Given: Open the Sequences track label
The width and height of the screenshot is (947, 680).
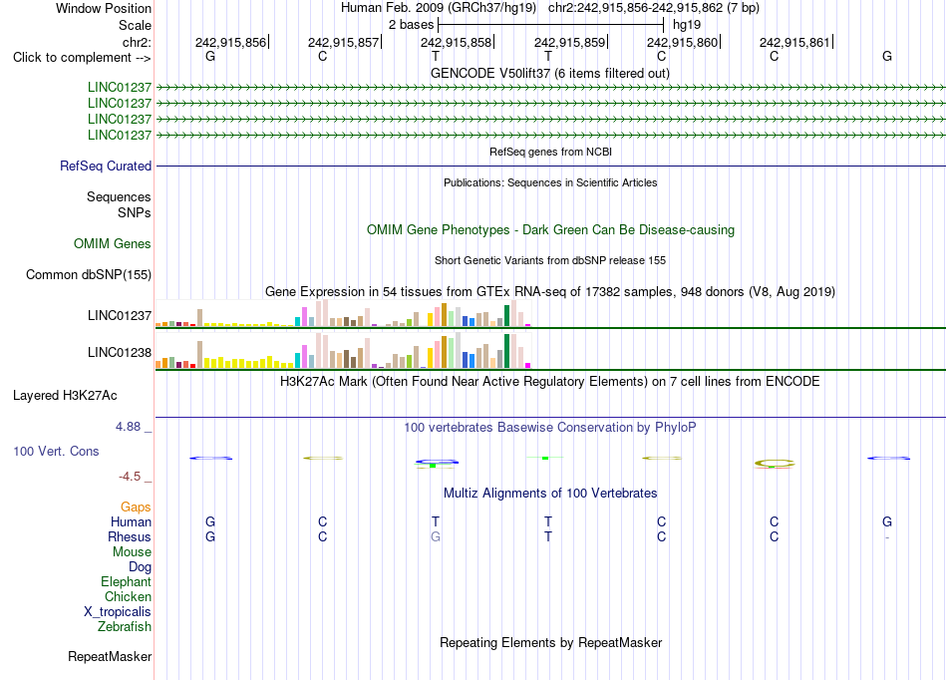Looking at the screenshot, I should (x=119, y=196).
